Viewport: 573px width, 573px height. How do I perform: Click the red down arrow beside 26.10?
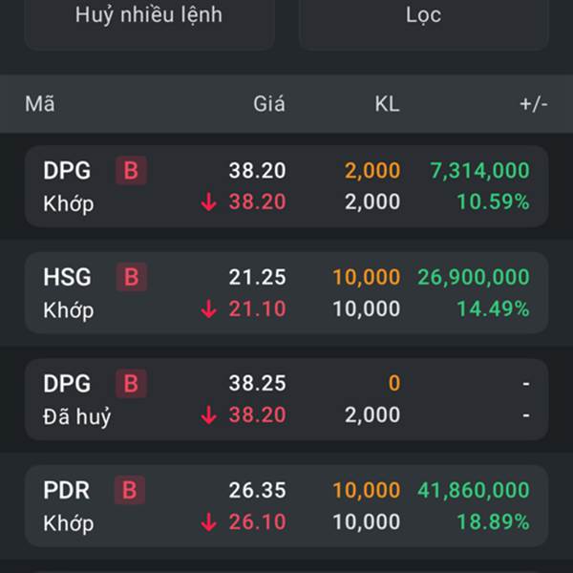click(209, 522)
